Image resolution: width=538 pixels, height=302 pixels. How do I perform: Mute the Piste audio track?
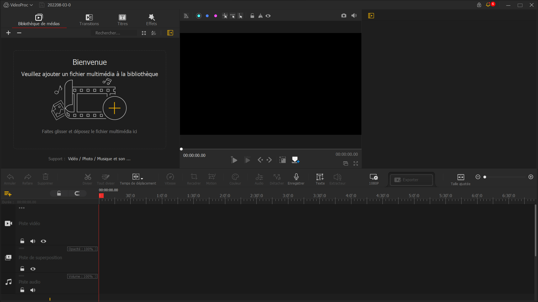tap(33, 290)
